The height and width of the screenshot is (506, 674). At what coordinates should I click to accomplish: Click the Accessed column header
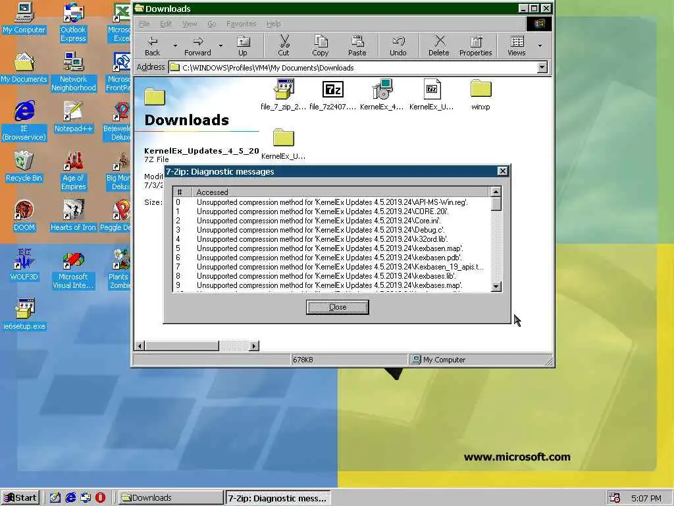point(340,192)
